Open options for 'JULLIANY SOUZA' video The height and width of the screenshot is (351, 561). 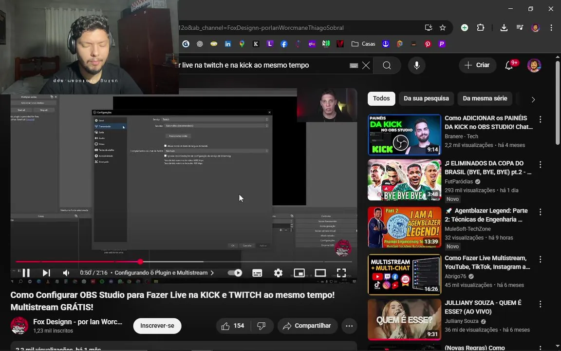(x=540, y=304)
